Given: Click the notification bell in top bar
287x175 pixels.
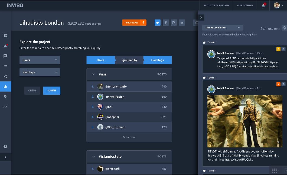Looking at the screenshot, I should tap(263, 5).
